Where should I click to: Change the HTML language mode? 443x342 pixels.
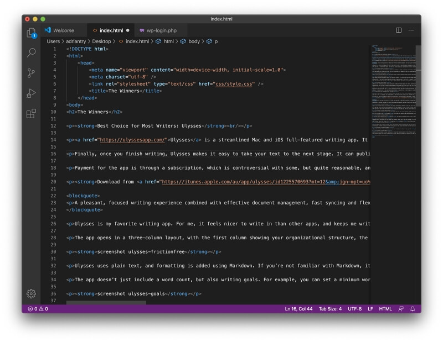[385, 309]
